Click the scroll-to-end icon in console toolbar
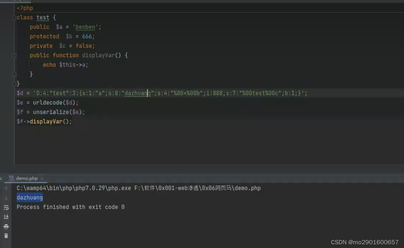Viewport: 404px width, 248px height. pos(6,216)
